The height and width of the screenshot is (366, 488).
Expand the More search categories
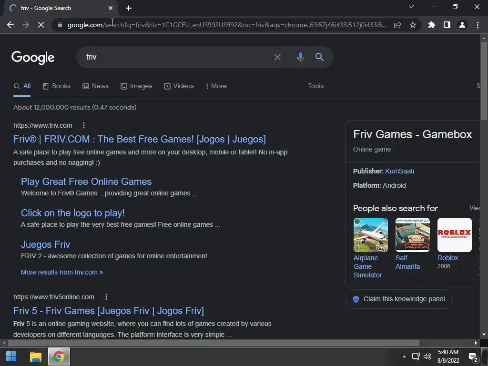tap(216, 86)
